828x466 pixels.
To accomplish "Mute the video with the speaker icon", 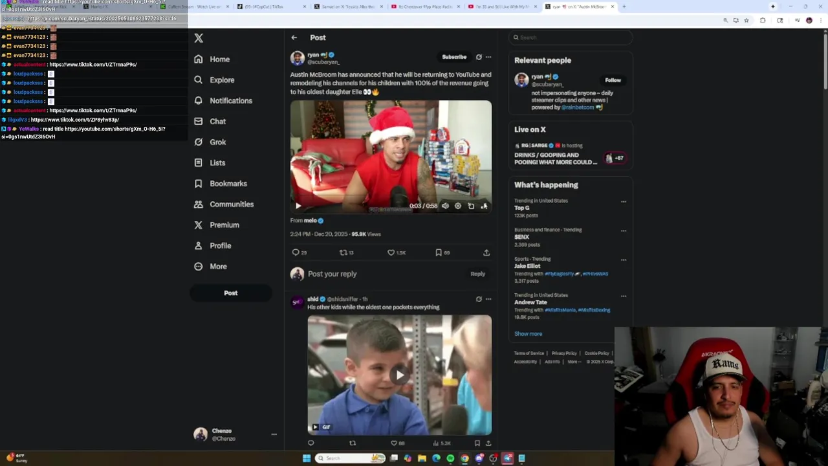I will (x=445, y=206).
